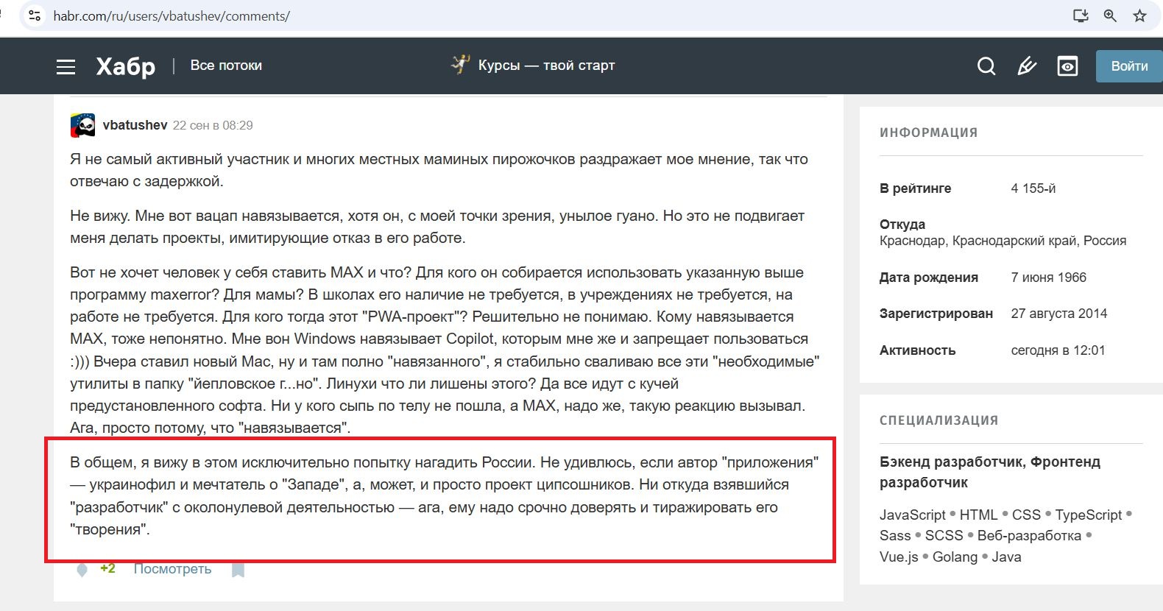Open the eye icon display settings

pos(1067,66)
